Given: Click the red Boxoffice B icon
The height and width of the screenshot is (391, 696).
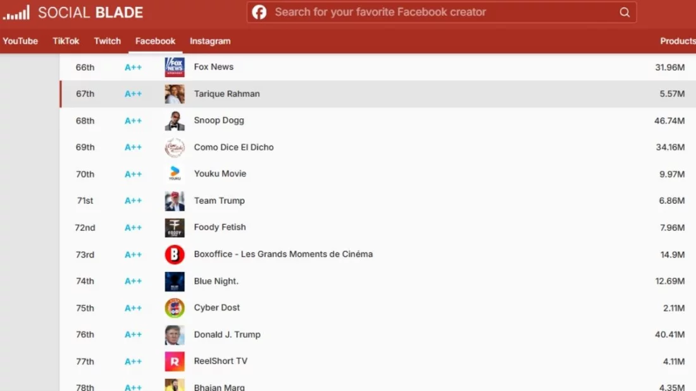Looking at the screenshot, I should click(175, 254).
